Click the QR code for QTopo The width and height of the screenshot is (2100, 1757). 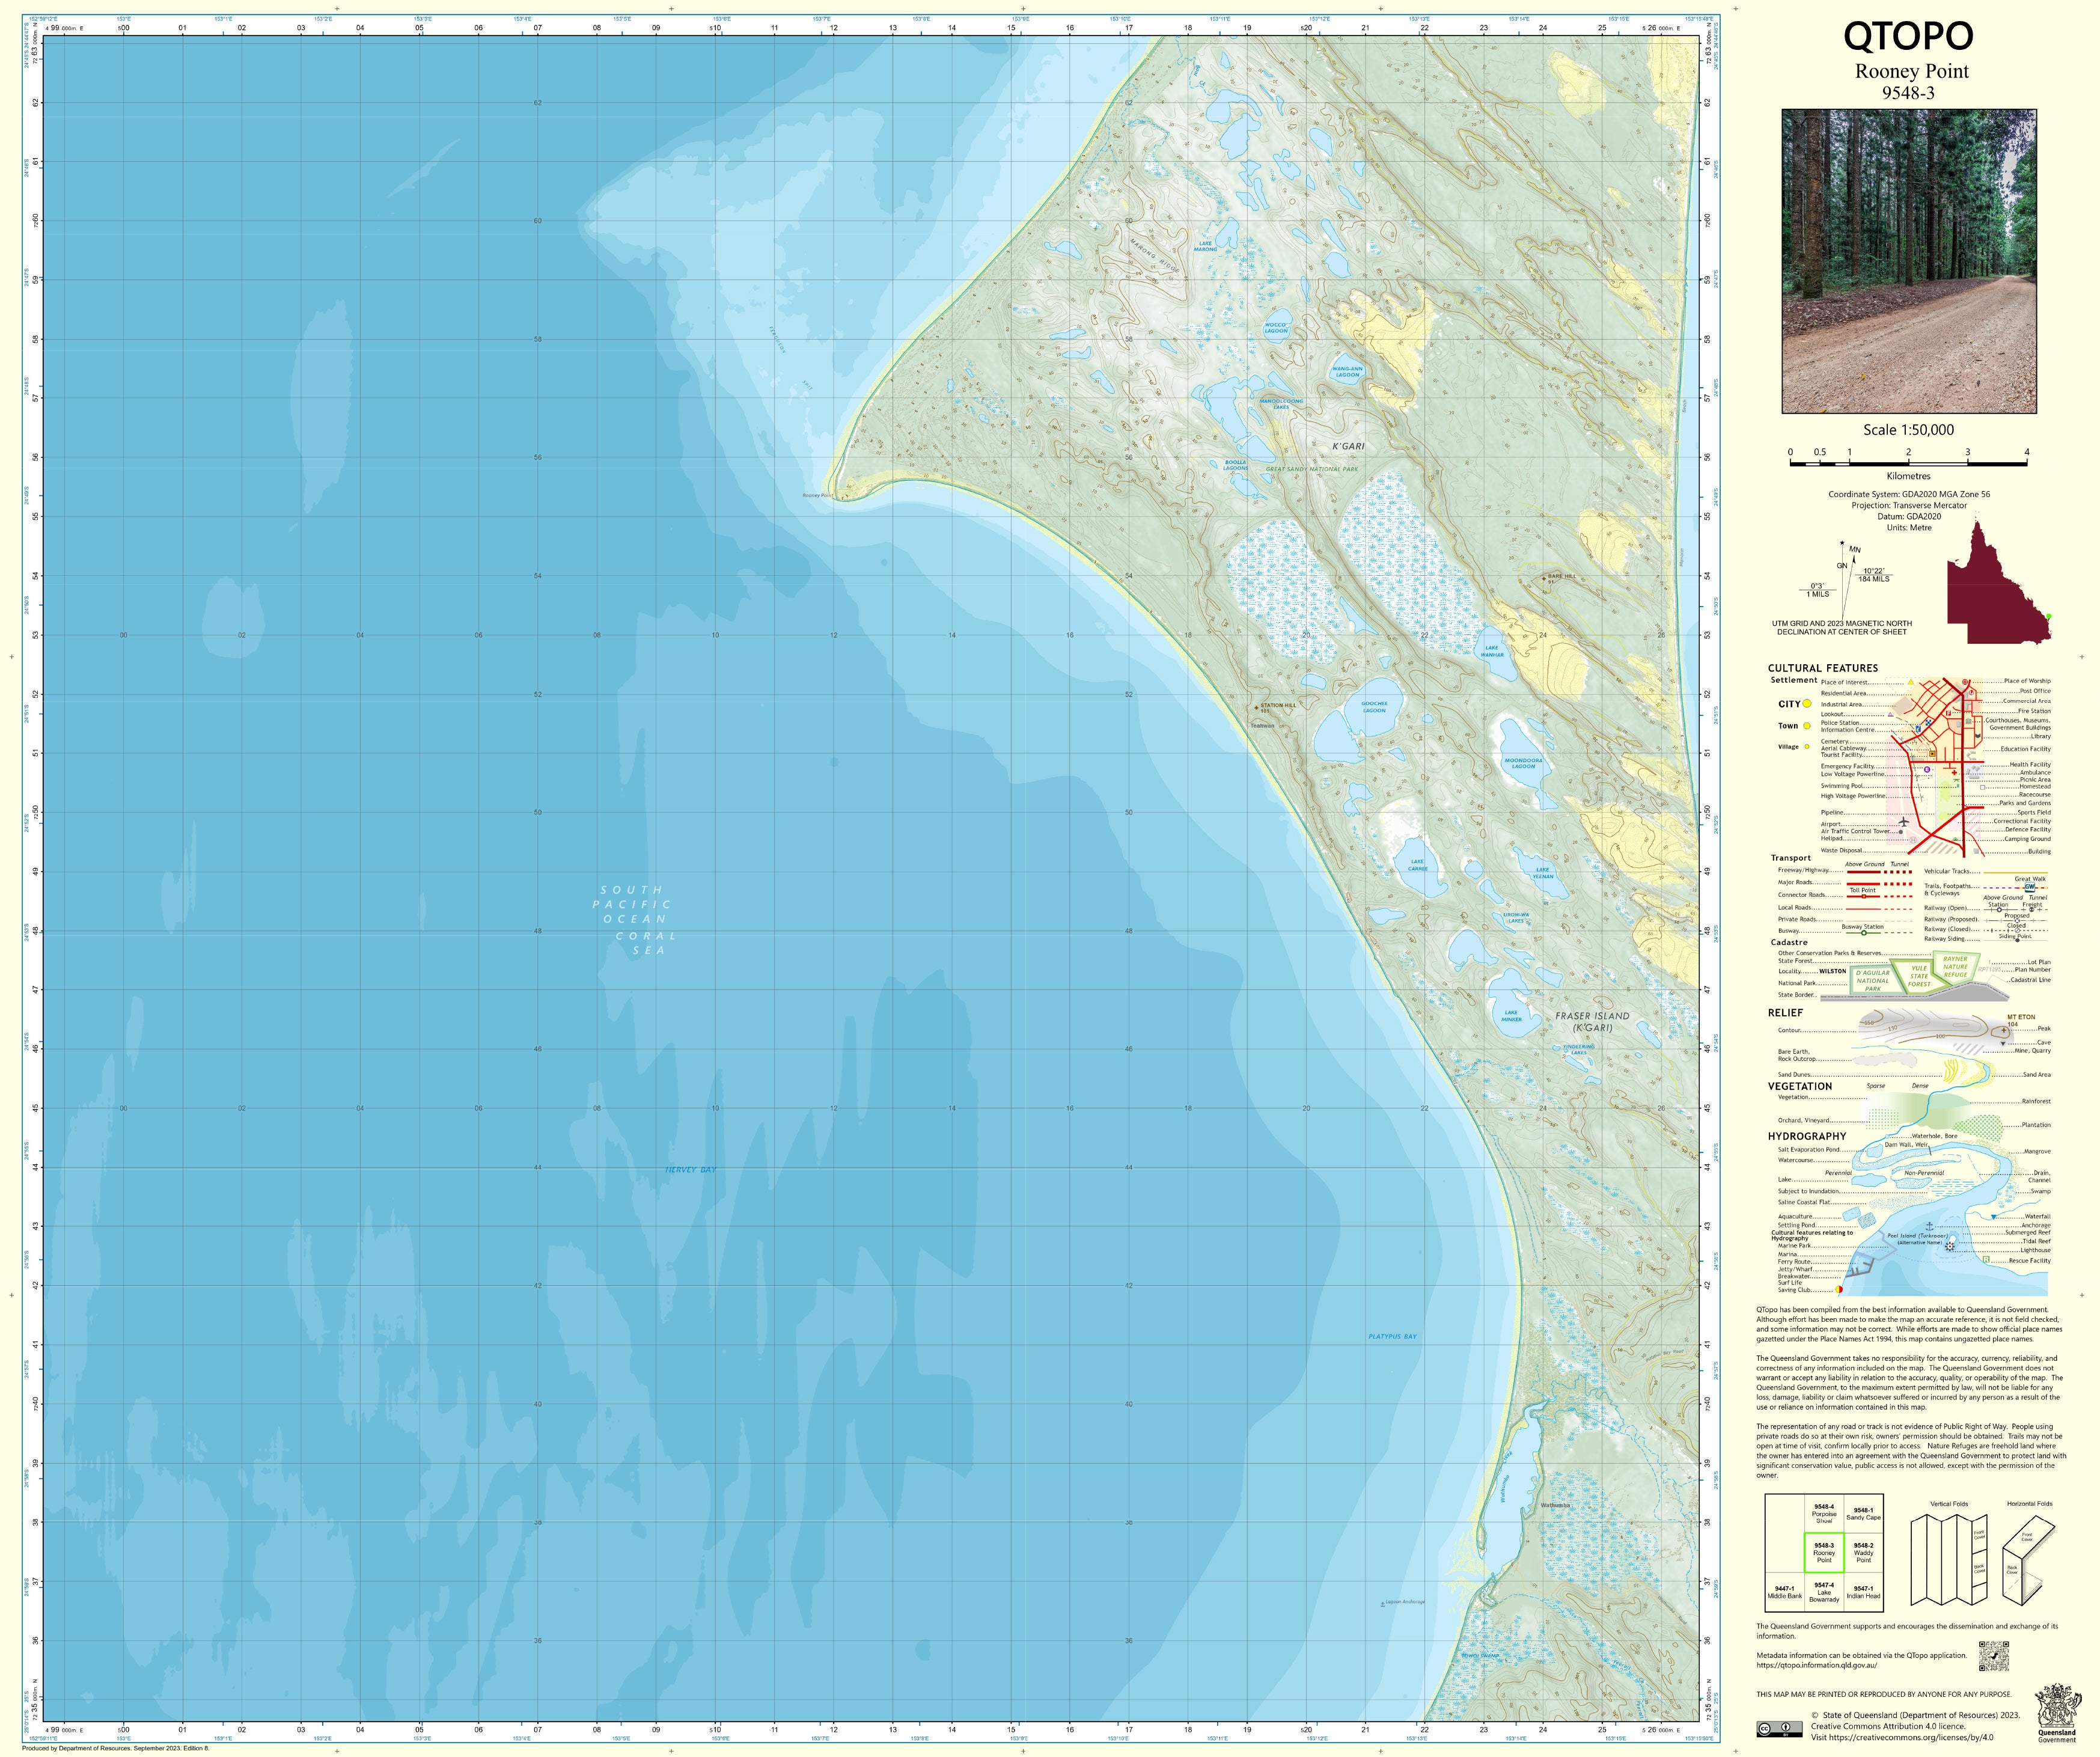1993,1657
